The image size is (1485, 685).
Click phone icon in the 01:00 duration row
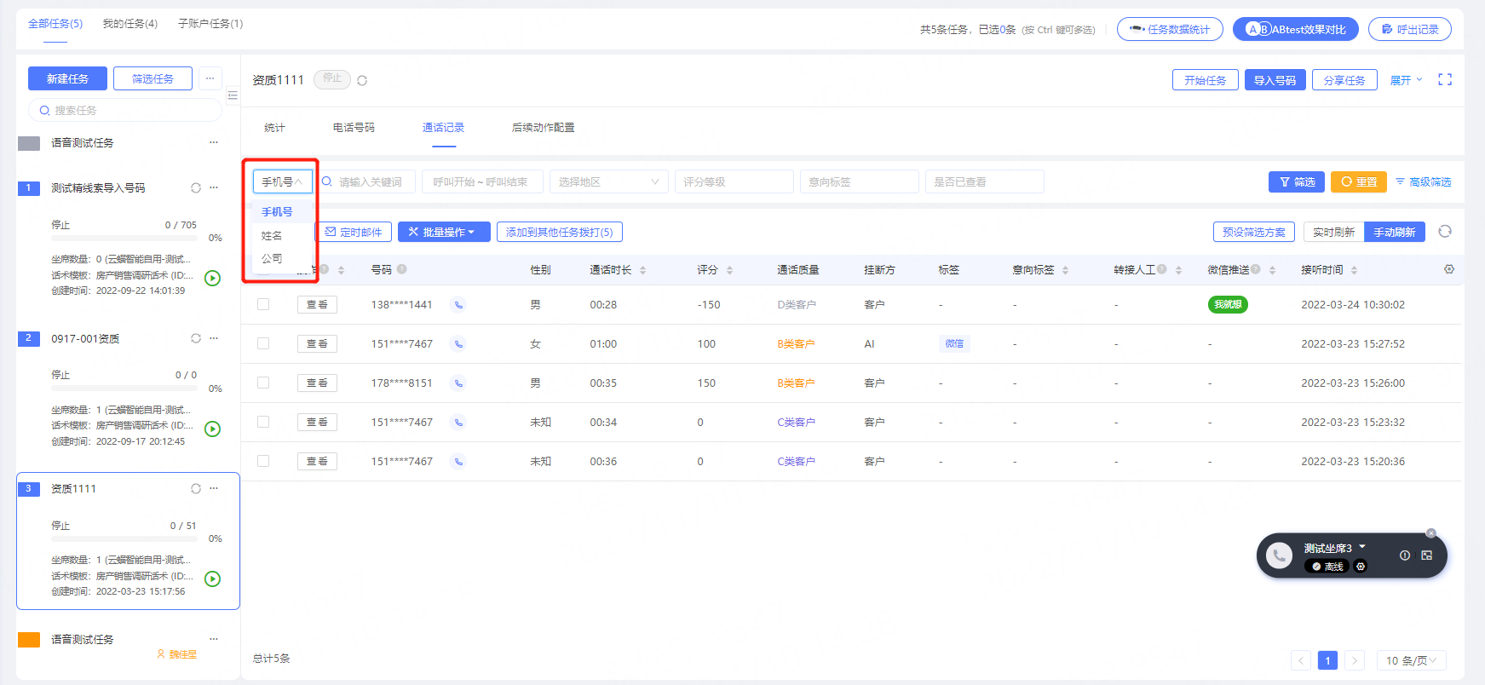458,344
